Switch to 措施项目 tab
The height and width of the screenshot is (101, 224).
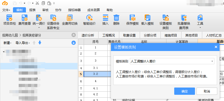click(171, 35)
